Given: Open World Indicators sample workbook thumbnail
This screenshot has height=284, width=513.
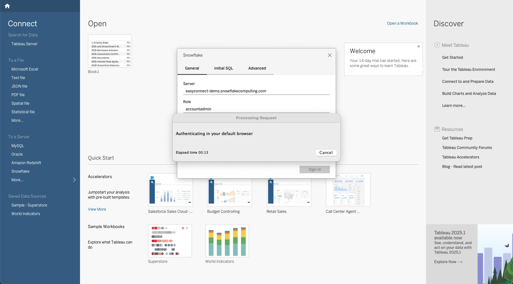Looking at the screenshot, I should coord(227,241).
